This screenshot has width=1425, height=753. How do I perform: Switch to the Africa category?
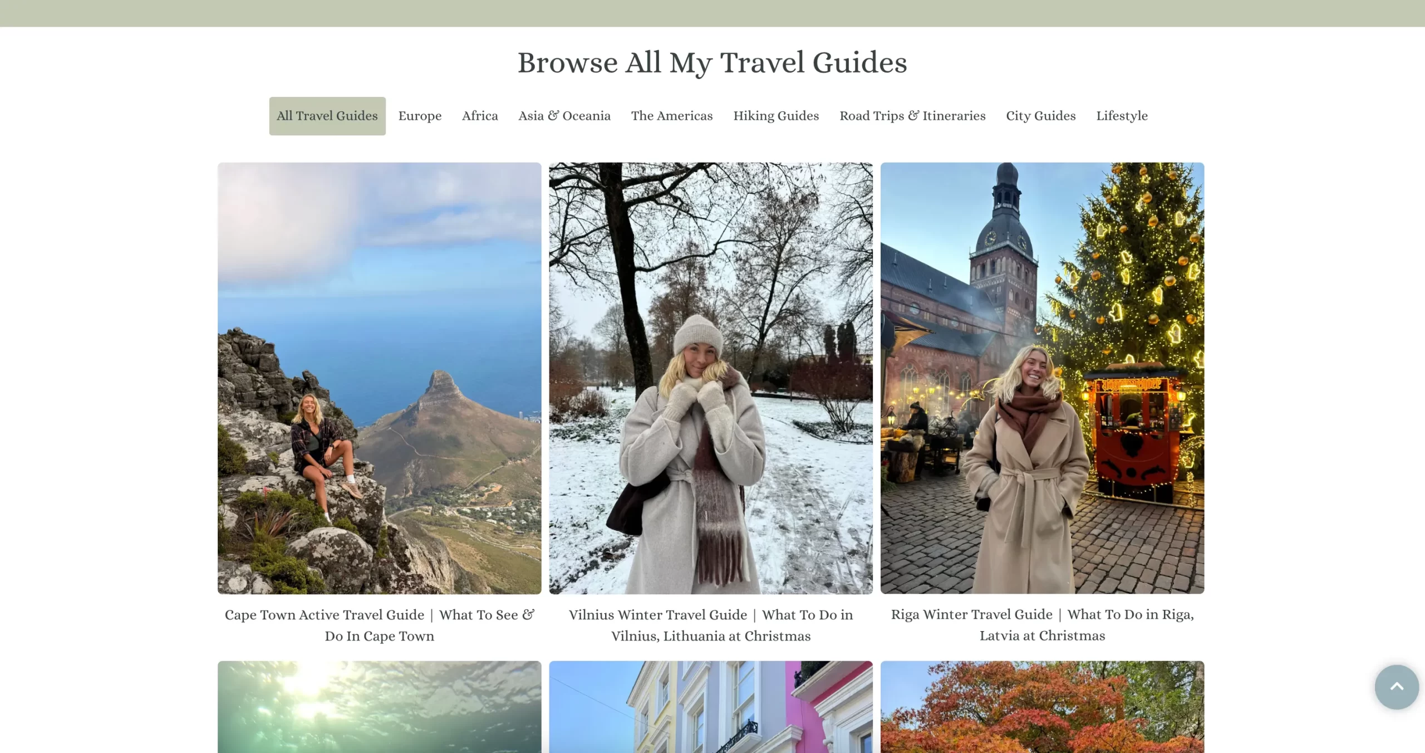[480, 116]
